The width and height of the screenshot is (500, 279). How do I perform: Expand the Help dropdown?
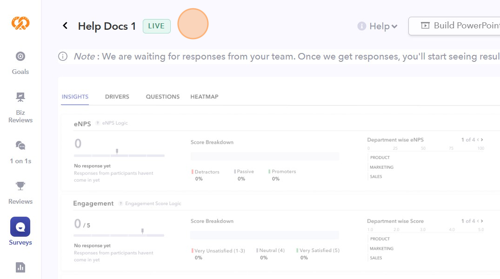378,27
